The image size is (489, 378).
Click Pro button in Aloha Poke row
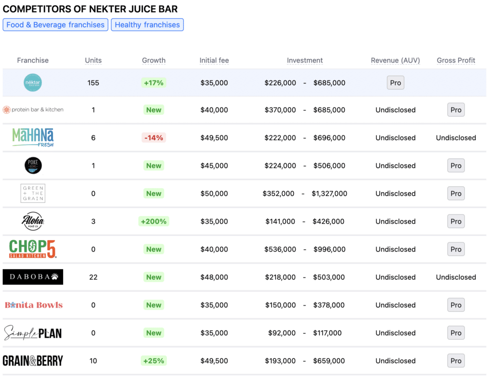pyautogui.click(x=456, y=221)
